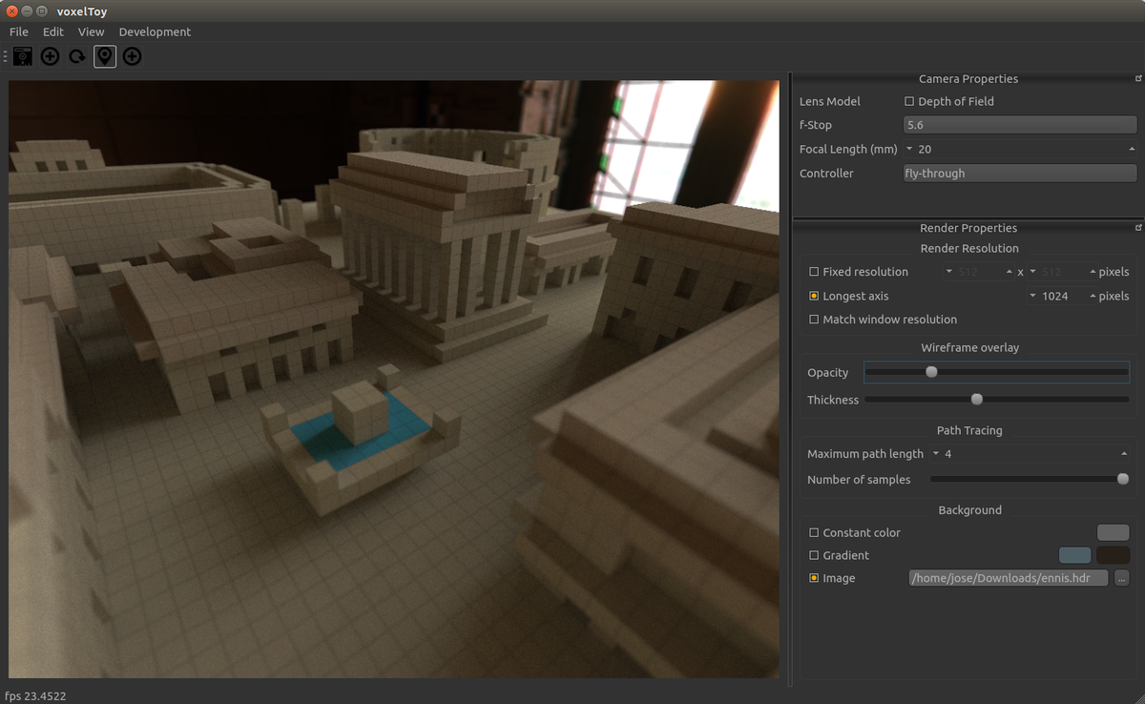Viewport: 1145px width, 704px height.
Task: Click the image path field ennis.hdr
Action: coord(1009,578)
